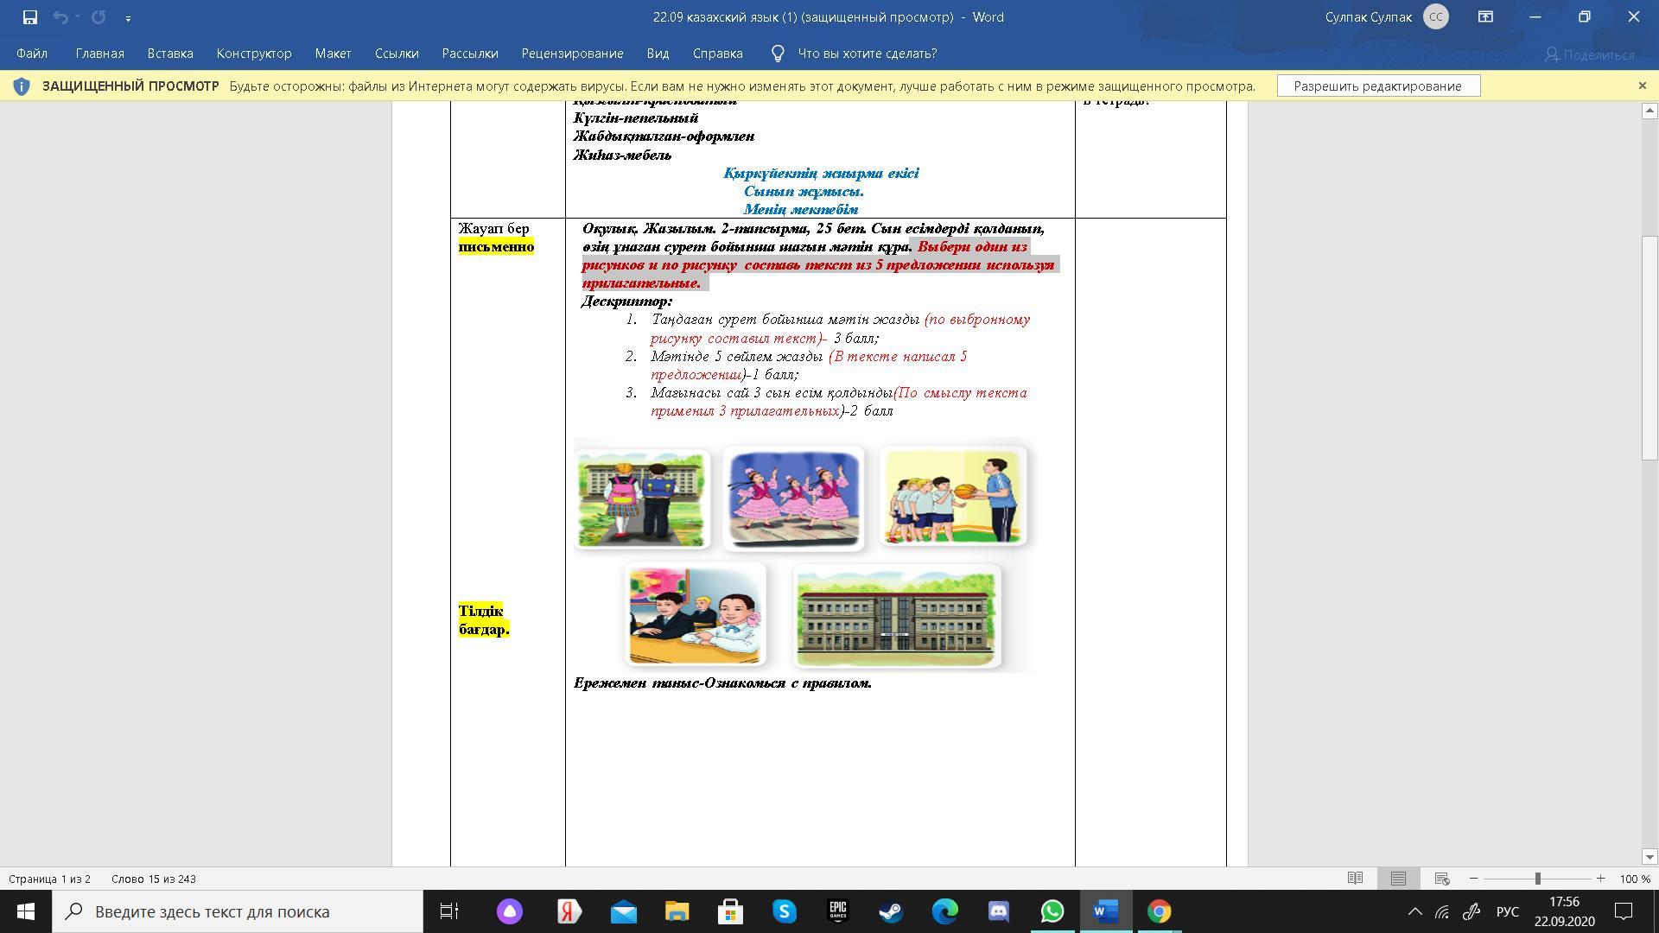Switch to Web Layout view icon
Viewport: 1659px width, 933px height.
1441,879
